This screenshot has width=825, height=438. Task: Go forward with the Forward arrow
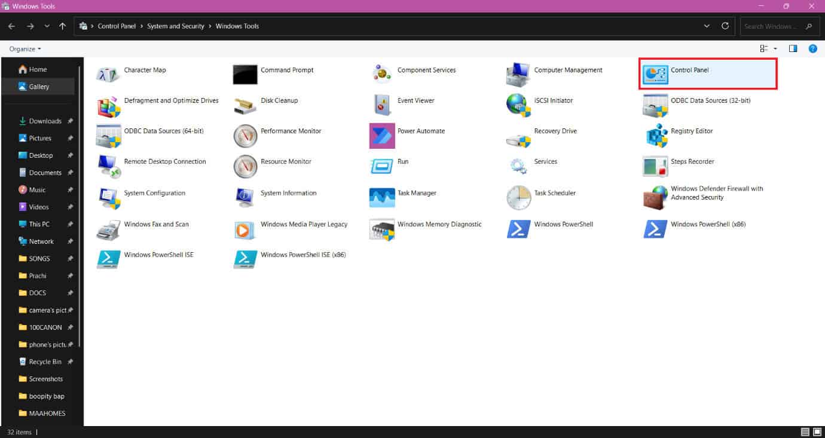30,26
